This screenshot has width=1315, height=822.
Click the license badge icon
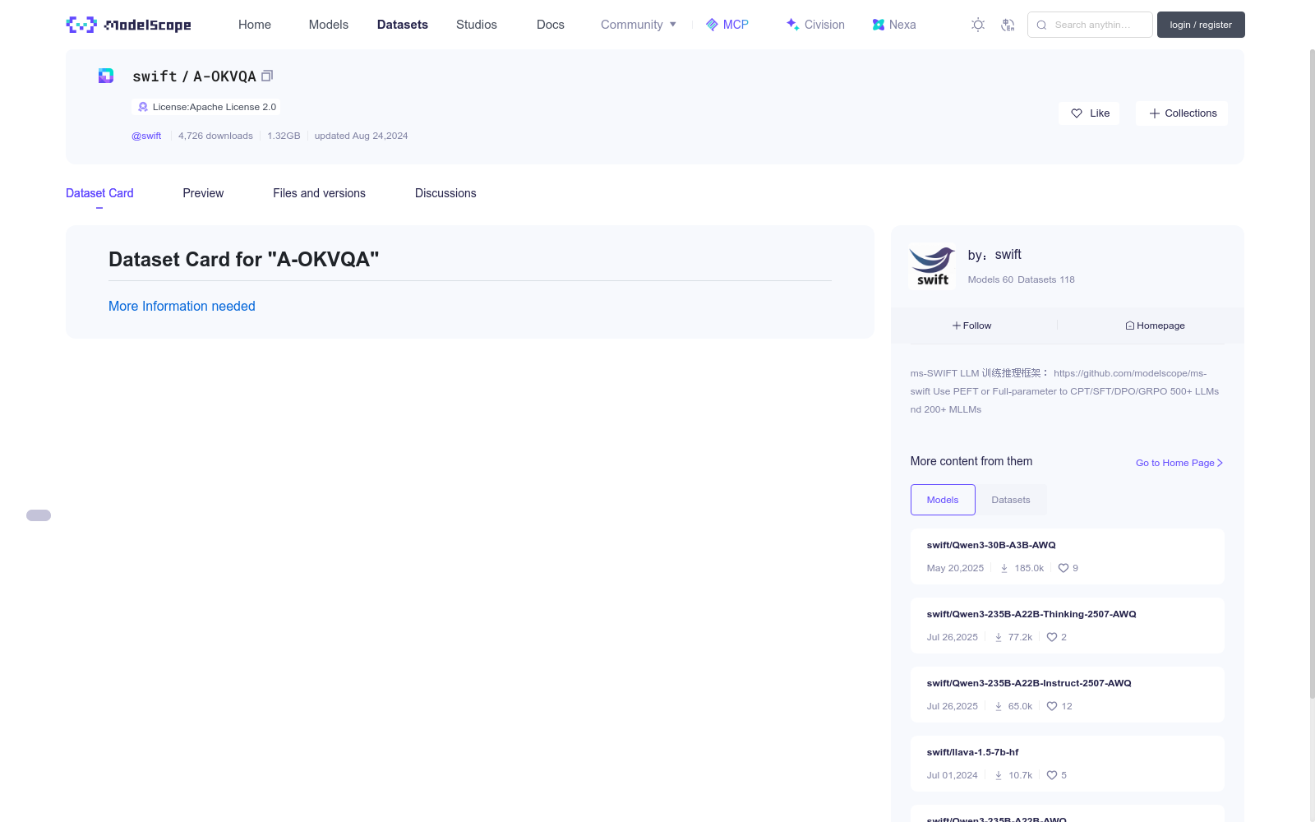143,107
